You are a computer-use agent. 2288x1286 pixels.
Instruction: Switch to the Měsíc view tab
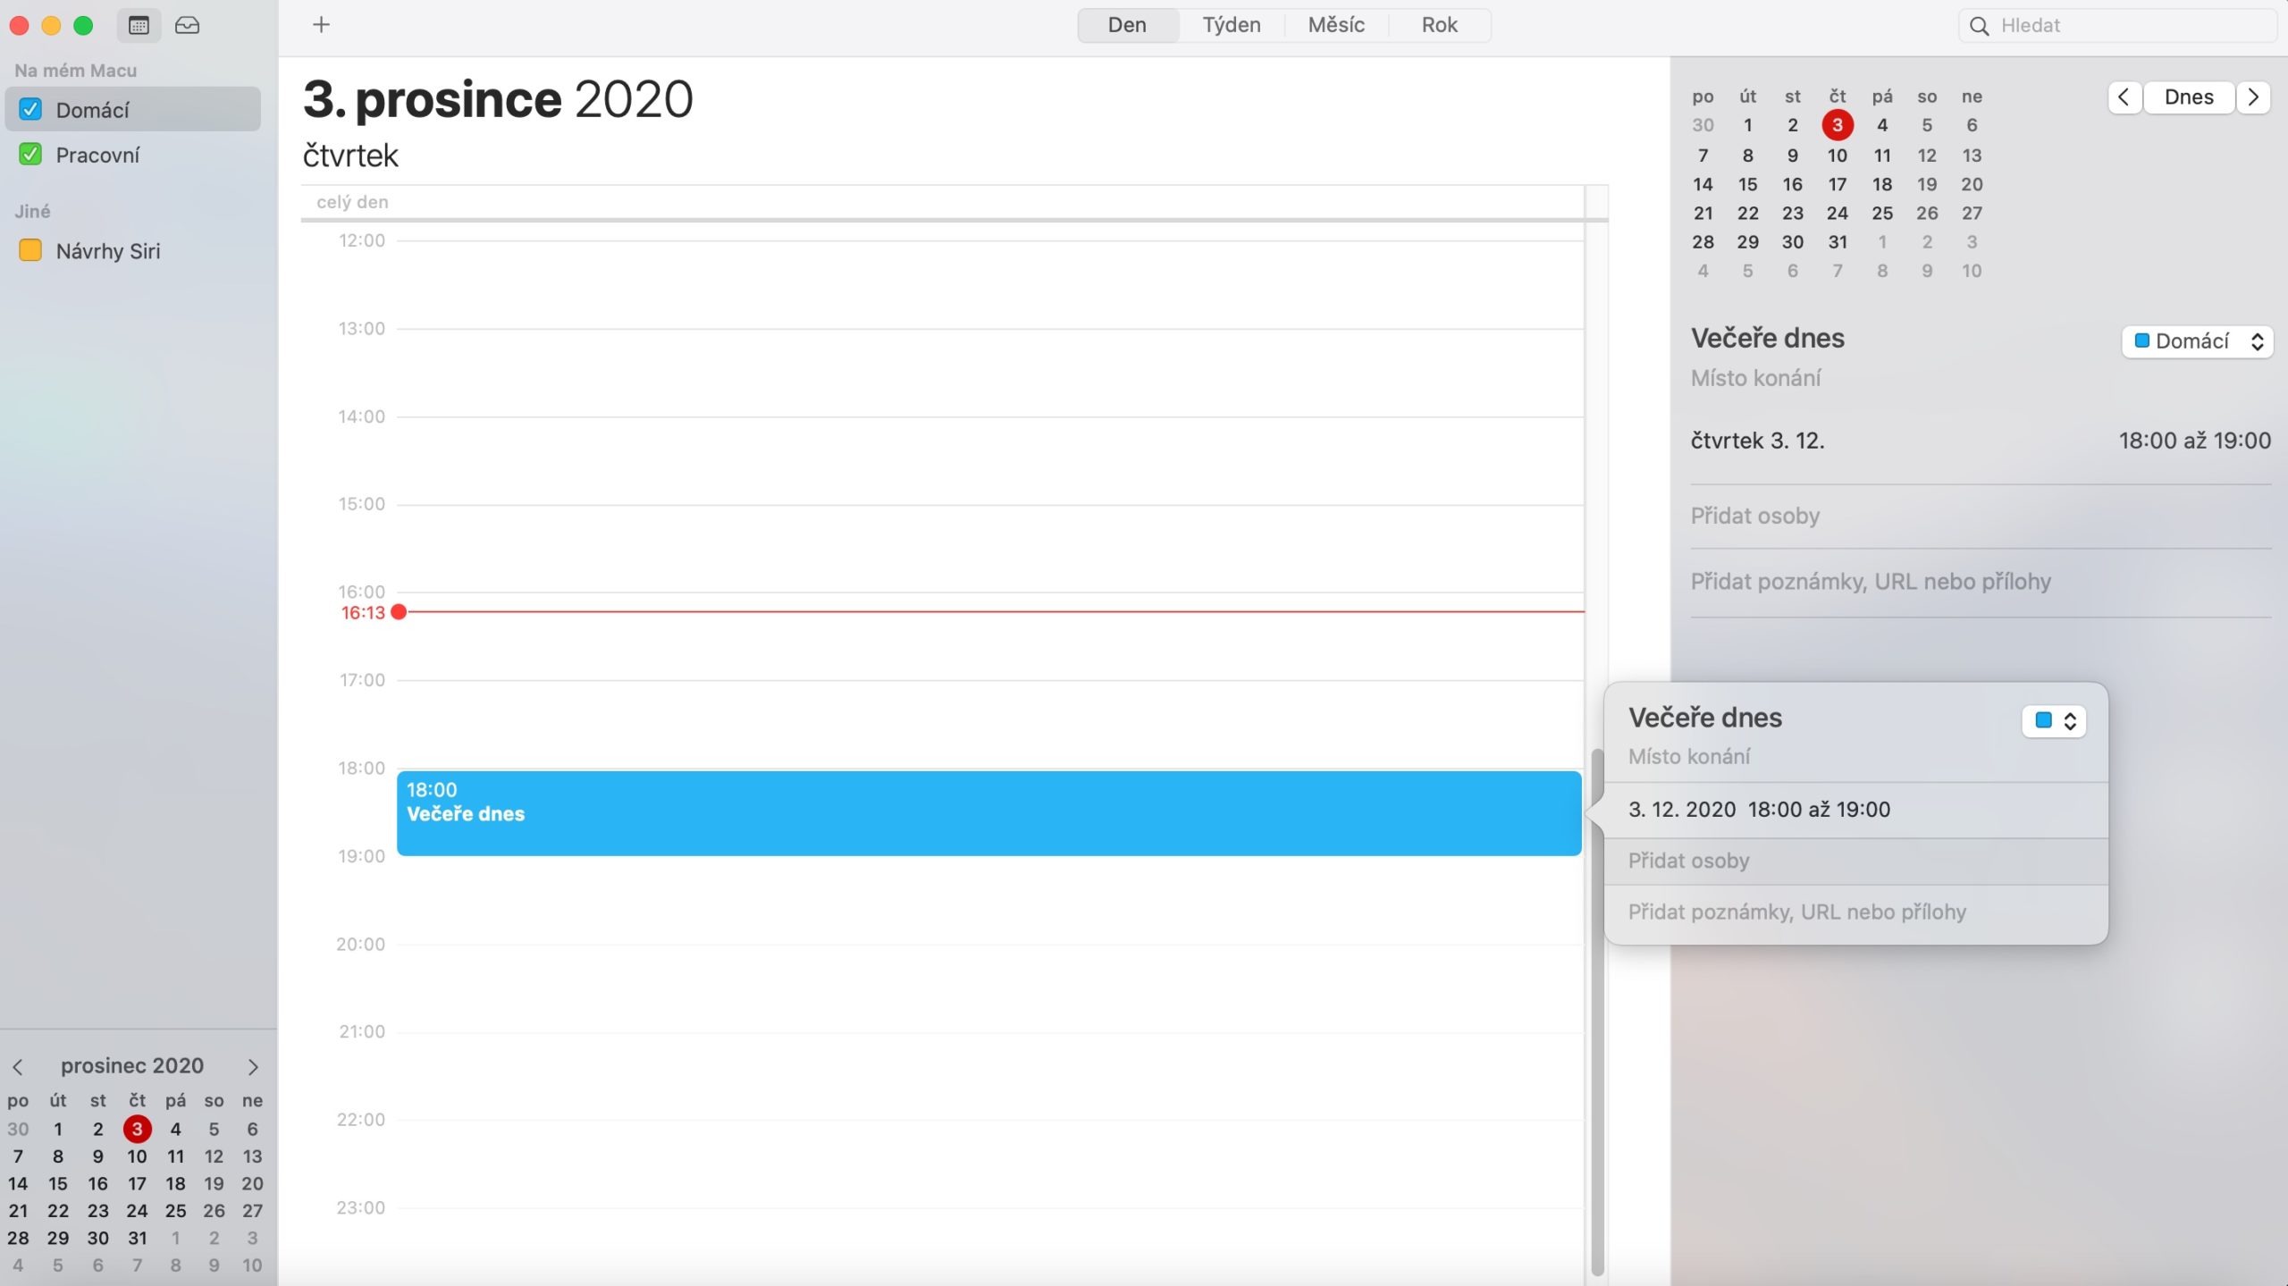click(1335, 24)
